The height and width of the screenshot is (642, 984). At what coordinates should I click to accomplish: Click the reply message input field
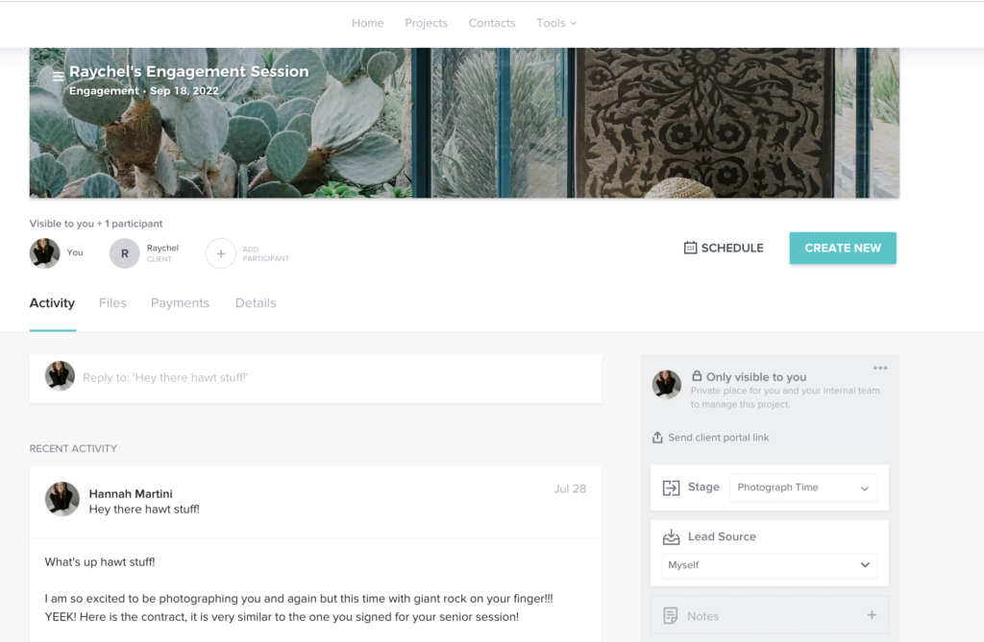(x=315, y=378)
